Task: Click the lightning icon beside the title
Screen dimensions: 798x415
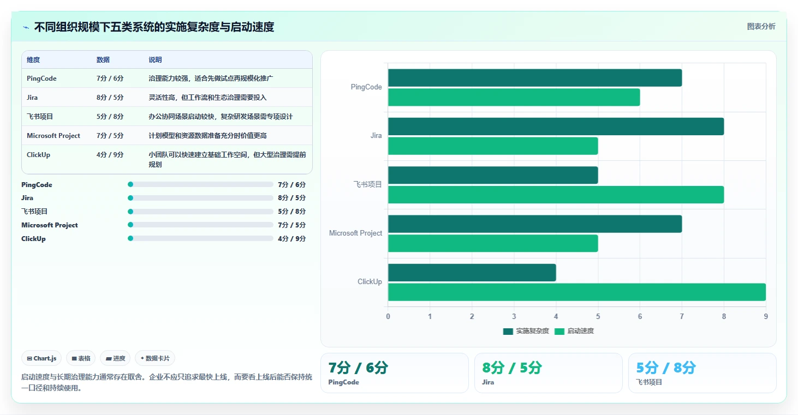Action: pyautogui.click(x=26, y=27)
